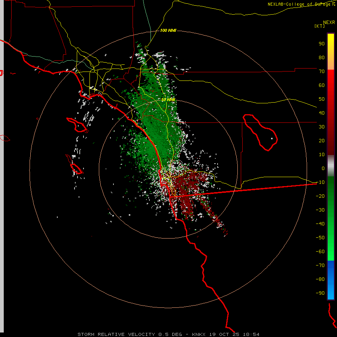Viewport: 337px width, 337px height.
Task: Click the positive 50 knots scale label
Action: 322,99
